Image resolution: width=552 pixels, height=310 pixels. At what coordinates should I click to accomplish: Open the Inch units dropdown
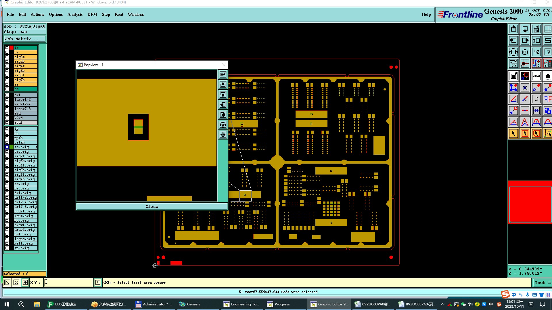[542, 282]
